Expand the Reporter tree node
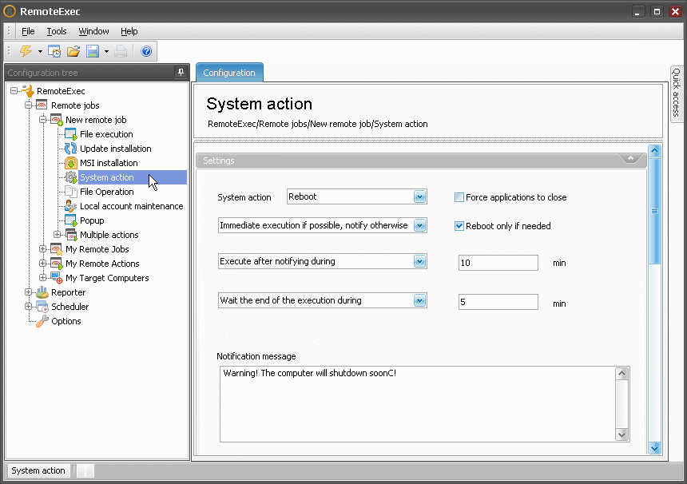Image resolution: width=687 pixels, height=484 pixels. coord(29,292)
